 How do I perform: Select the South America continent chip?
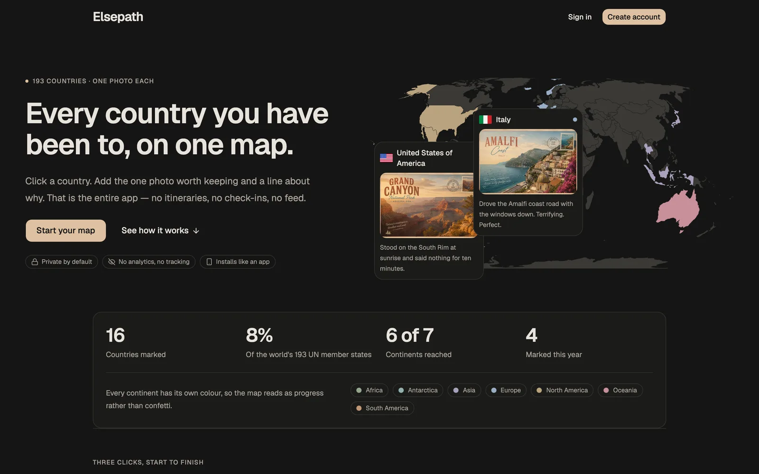382,408
